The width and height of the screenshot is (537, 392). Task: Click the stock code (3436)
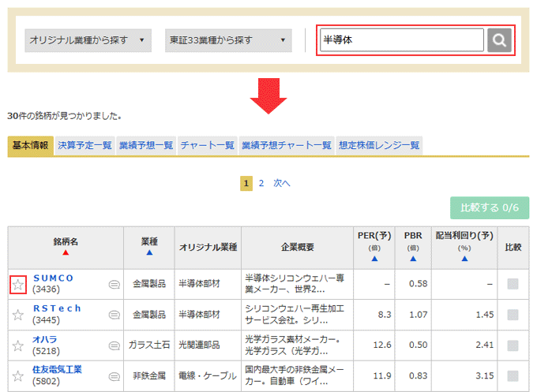[46, 289]
